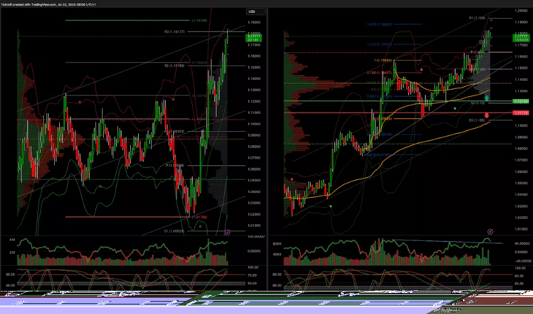Screen dimensions: 533x314
Task: Click the red 1.11115 price axis label
Action: [521, 113]
